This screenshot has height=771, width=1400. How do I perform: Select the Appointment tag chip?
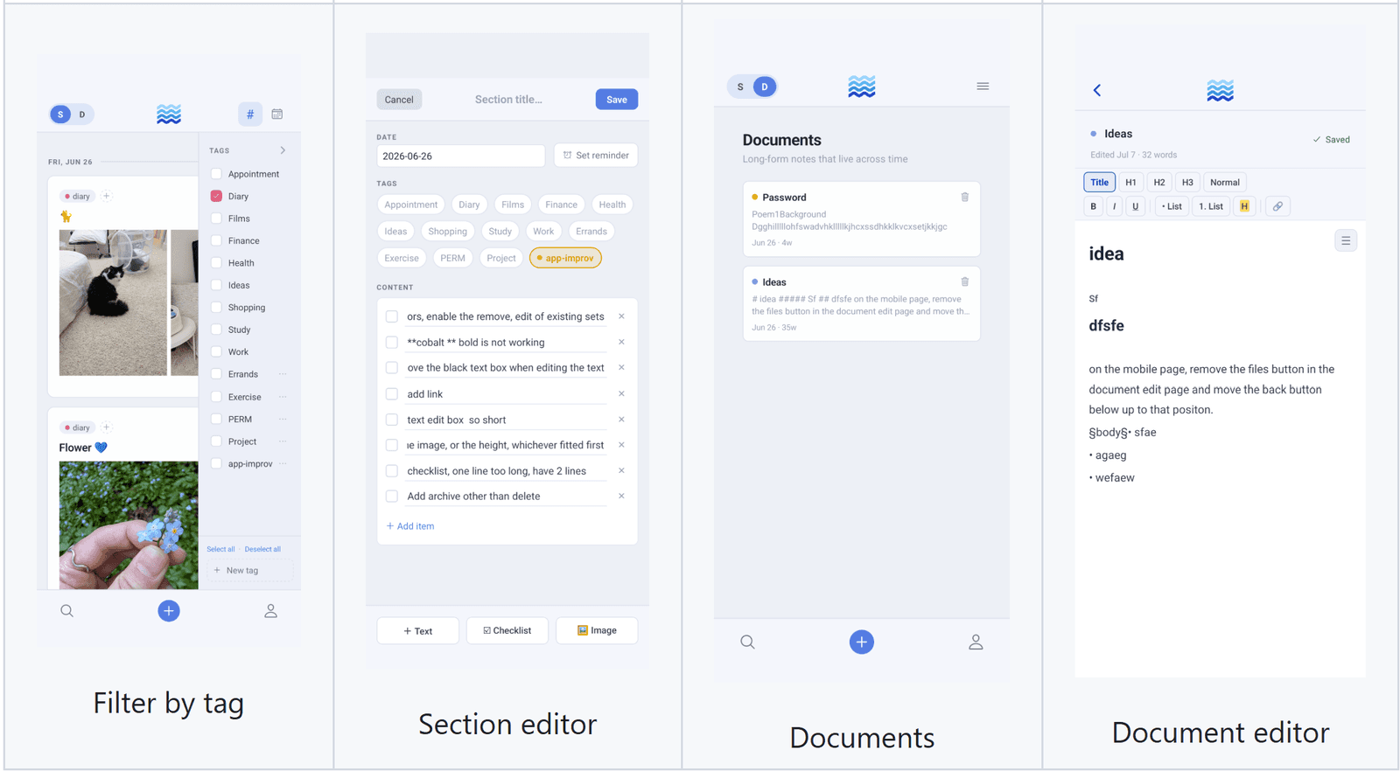[410, 205]
